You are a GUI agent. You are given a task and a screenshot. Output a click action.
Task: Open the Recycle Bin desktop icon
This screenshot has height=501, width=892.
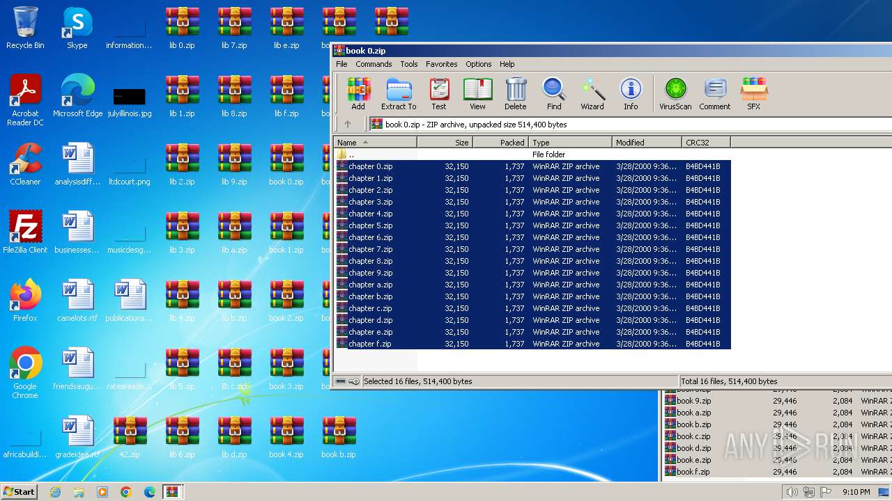(25, 28)
